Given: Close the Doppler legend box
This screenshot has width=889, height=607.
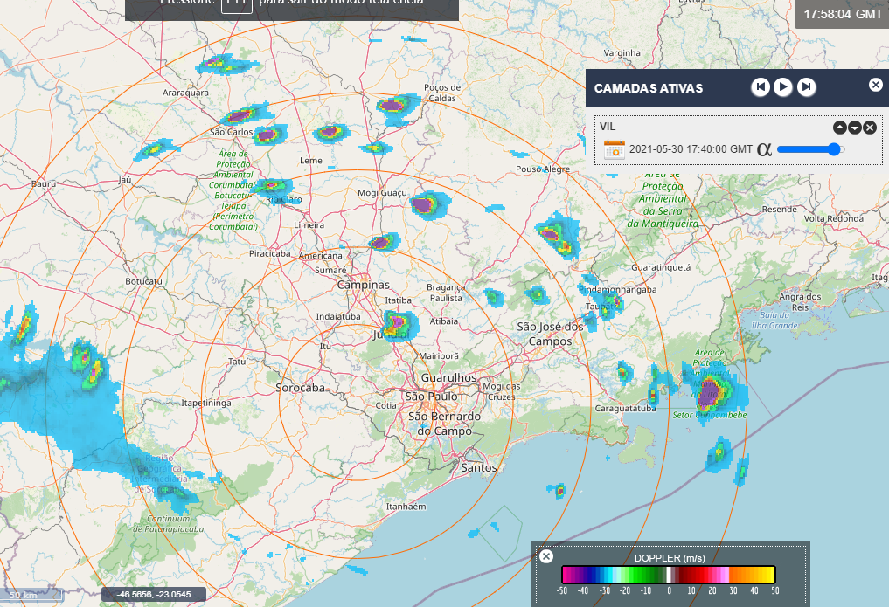Looking at the screenshot, I should (546, 556).
